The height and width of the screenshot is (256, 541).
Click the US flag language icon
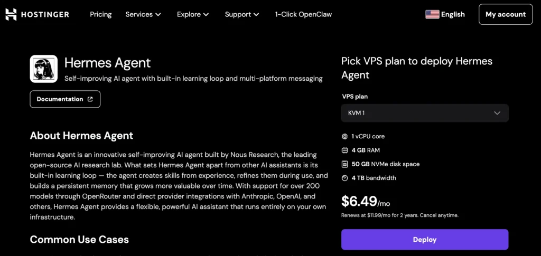(432, 14)
